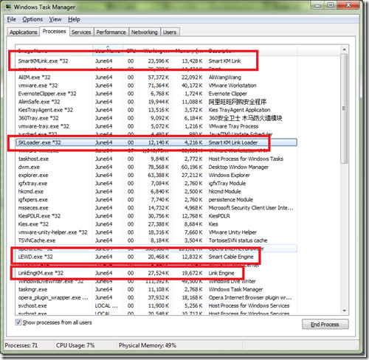Select the KiesPDLR.exe *32 process
This screenshot has width=369, height=360.
(x=156, y=216)
